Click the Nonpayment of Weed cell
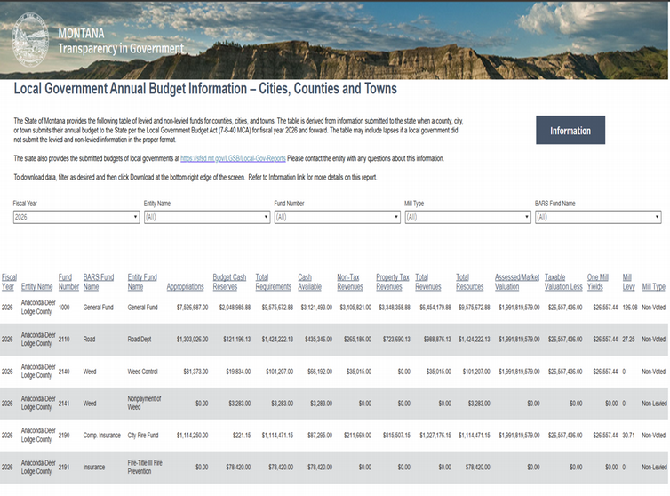The width and height of the screenshot is (670, 496). pos(144,403)
